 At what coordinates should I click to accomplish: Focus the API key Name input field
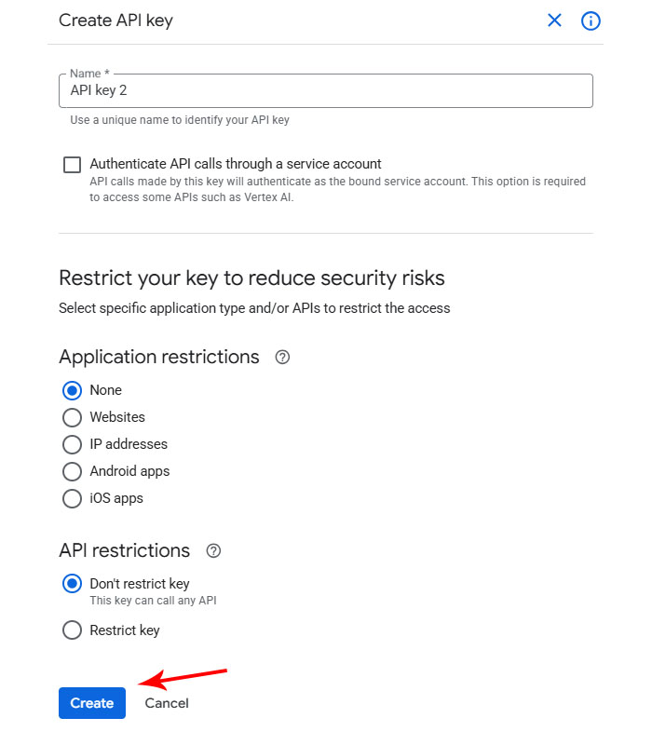point(326,91)
